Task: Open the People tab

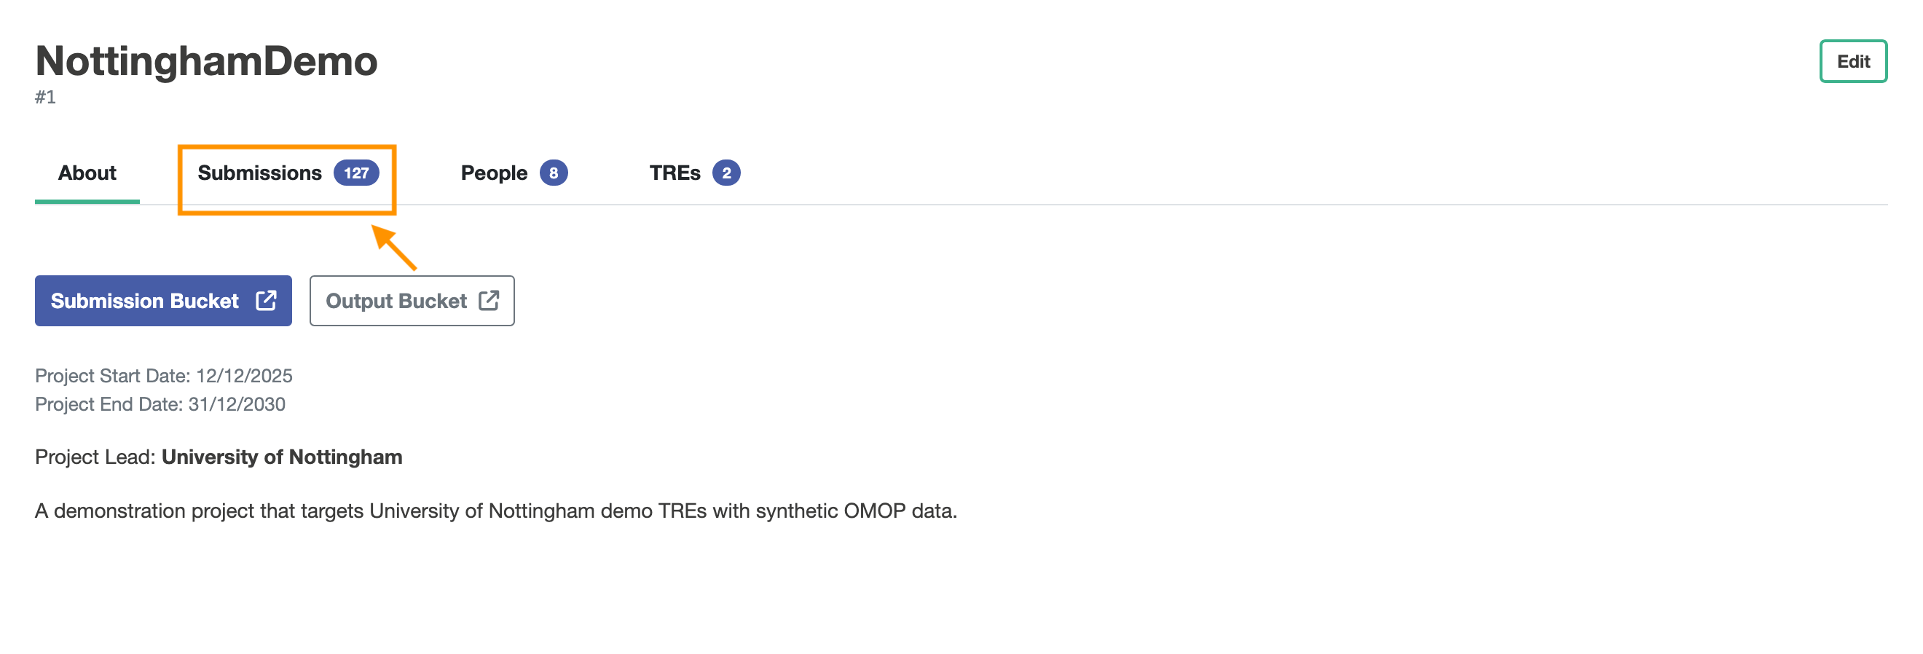Action: pos(493,173)
